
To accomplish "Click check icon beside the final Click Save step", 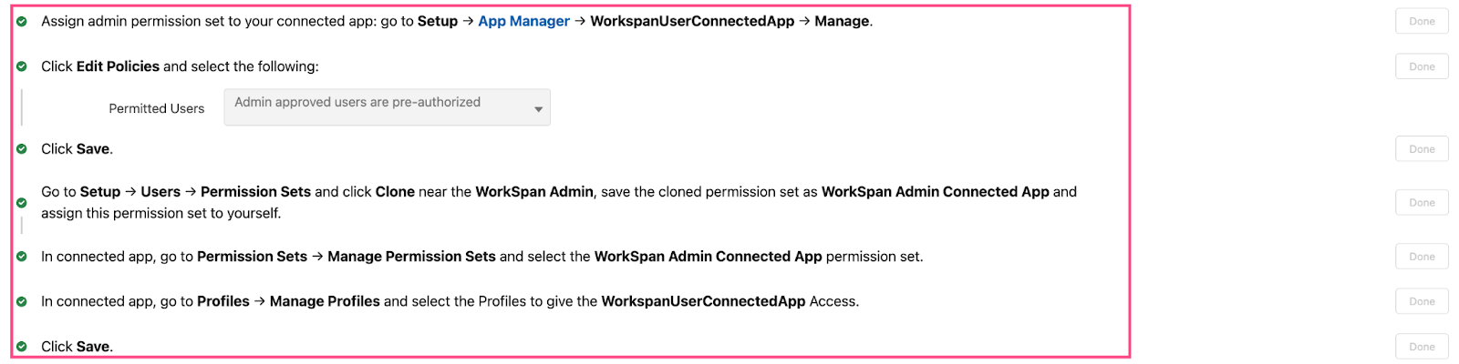I will click(x=22, y=347).
